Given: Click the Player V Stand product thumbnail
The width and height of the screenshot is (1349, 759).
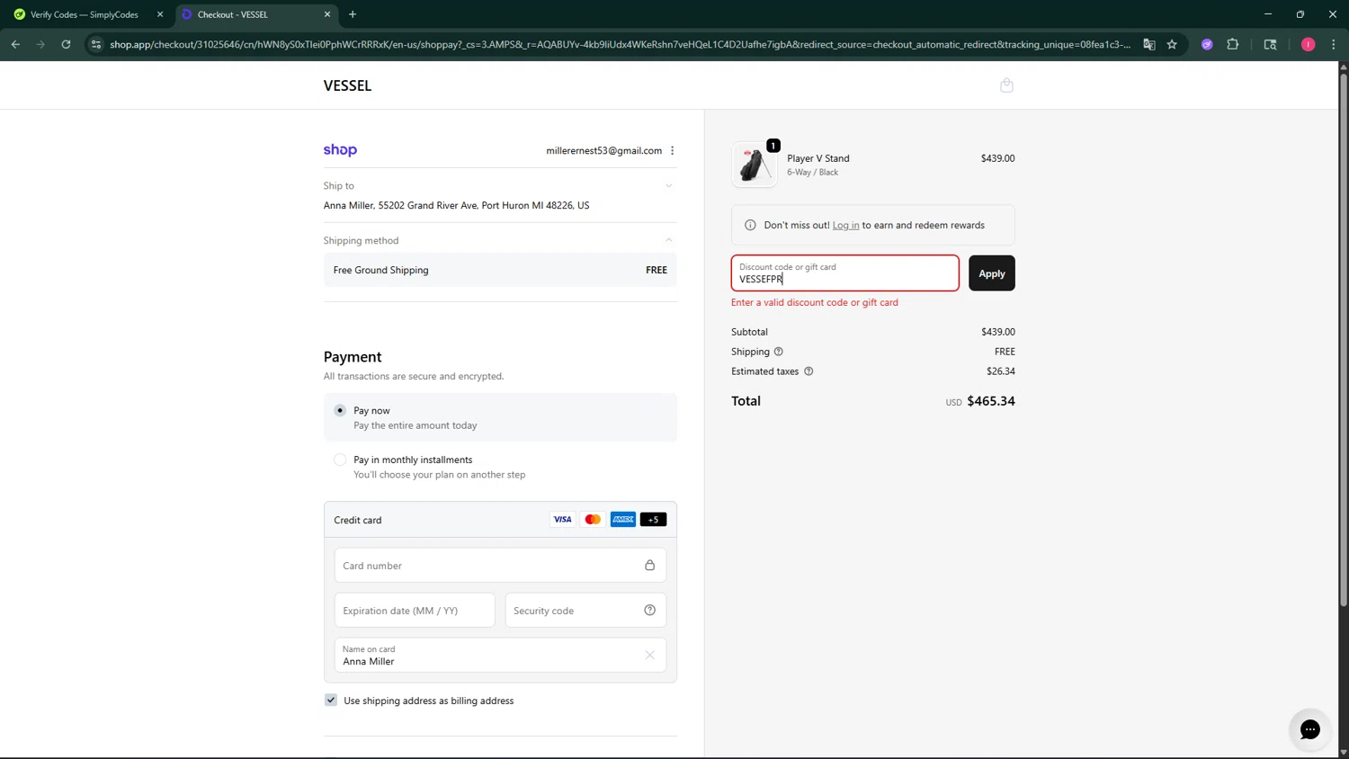Looking at the screenshot, I should point(755,165).
